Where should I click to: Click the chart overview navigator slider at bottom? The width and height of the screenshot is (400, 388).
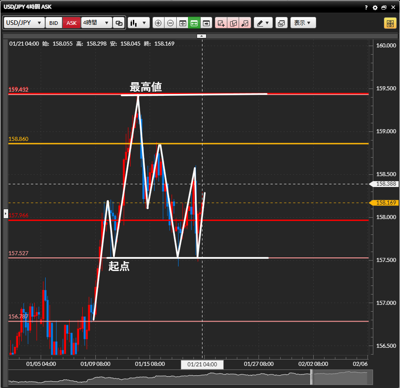pos(342,377)
